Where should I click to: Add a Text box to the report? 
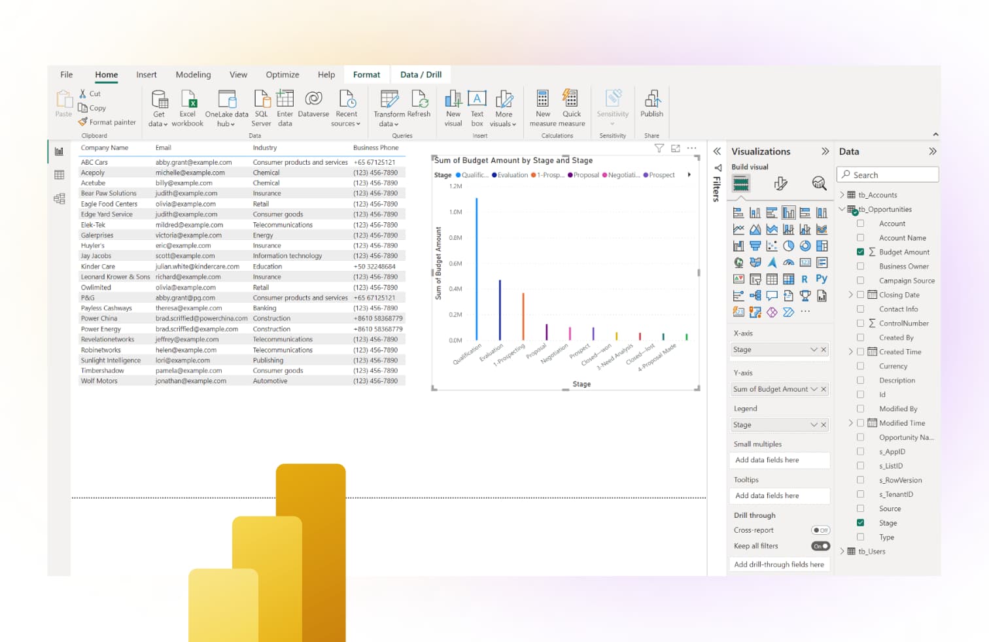[477, 100]
